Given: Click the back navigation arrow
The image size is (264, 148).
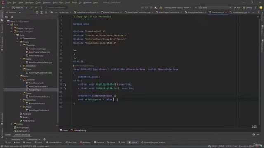Looking at the screenshot, I should coord(3,7).
